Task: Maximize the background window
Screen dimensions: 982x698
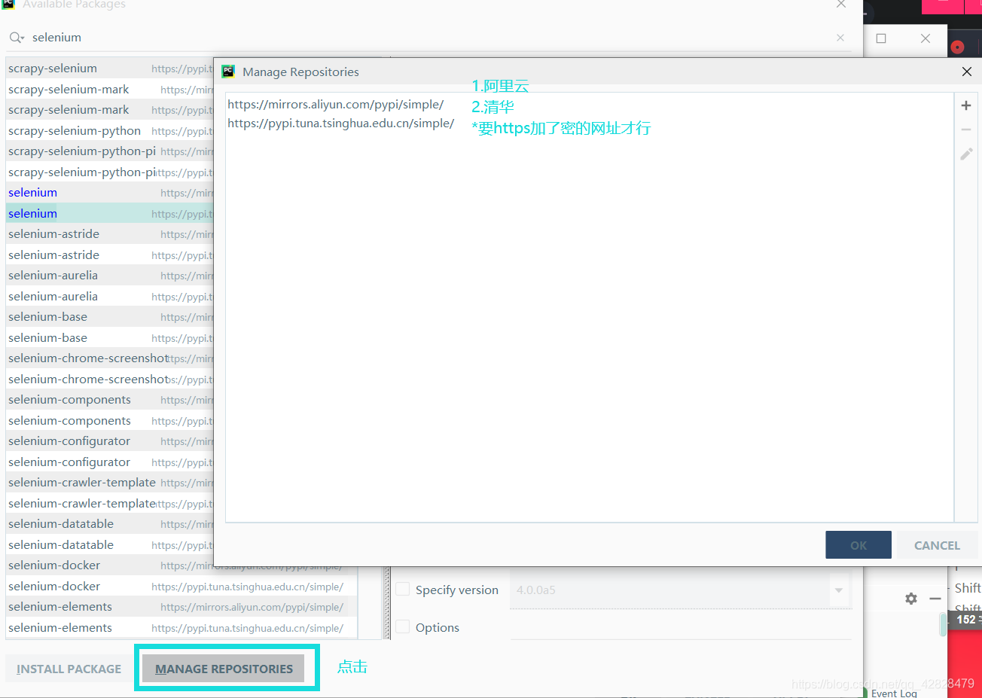Action: click(x=881, y=38)
